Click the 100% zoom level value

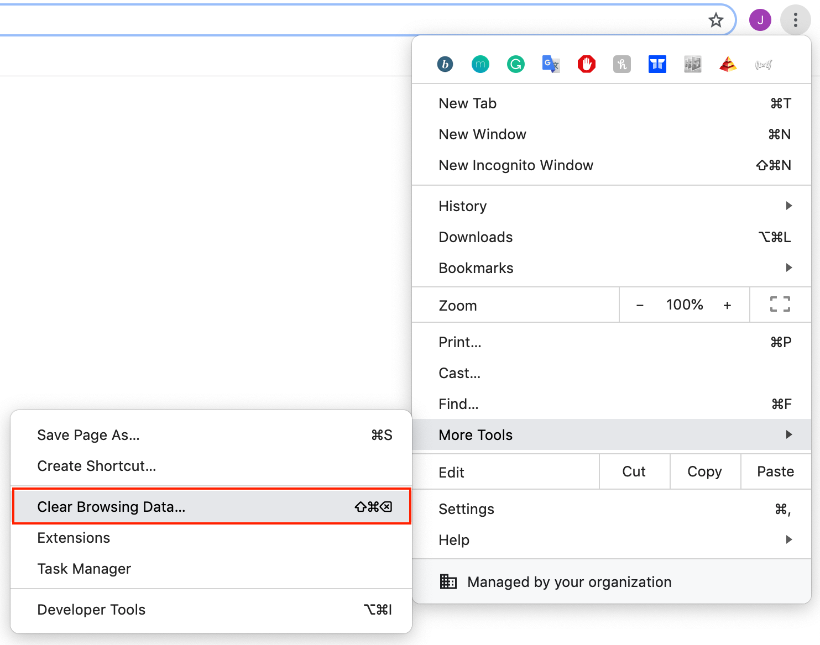tap(685, 305)
